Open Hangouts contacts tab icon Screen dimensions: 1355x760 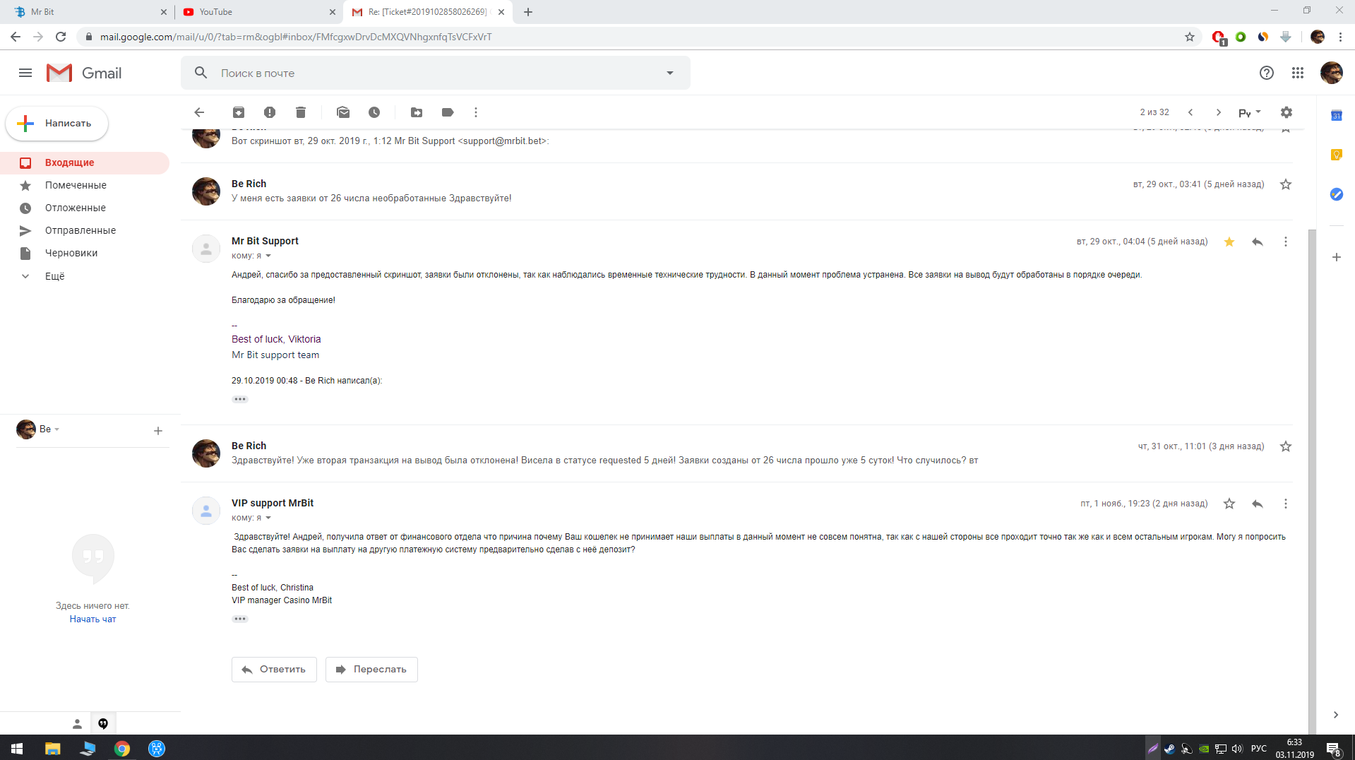pos(77,723)
